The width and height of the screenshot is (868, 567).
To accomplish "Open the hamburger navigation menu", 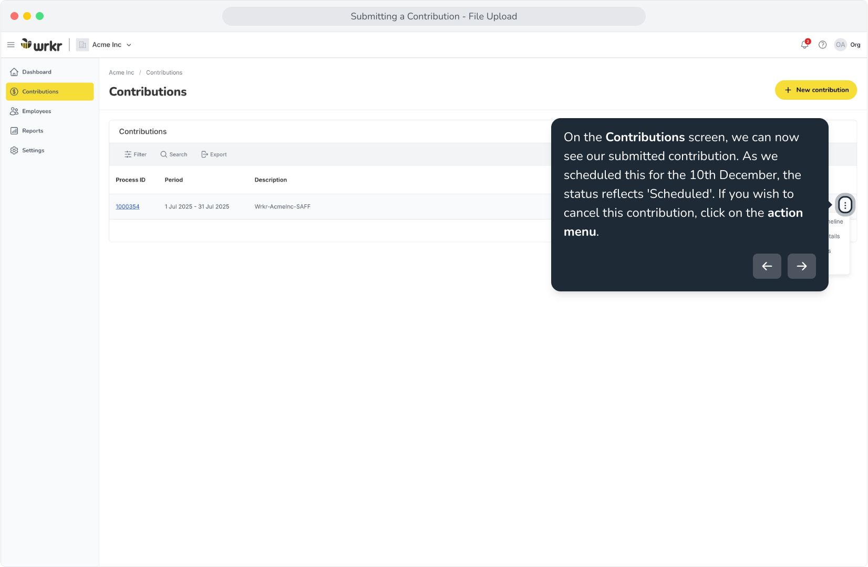I will click(11, 45).
